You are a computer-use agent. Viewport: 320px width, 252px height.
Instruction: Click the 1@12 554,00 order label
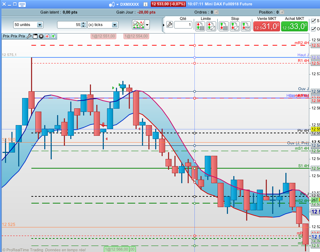[136, 36]
